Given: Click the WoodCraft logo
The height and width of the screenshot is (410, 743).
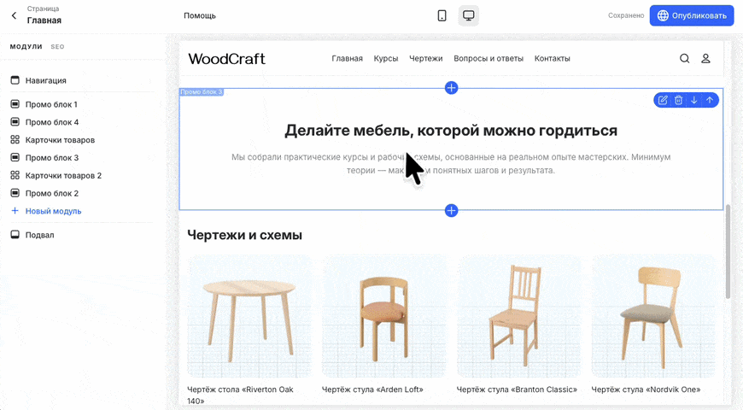Looking at the screenshot, I should click(x=226, y=58).
